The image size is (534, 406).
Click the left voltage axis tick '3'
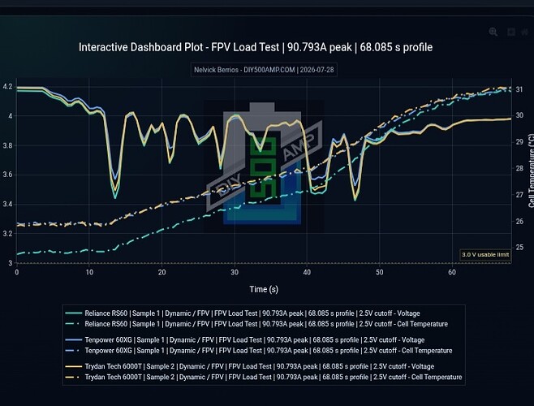[x=11, y=263]
